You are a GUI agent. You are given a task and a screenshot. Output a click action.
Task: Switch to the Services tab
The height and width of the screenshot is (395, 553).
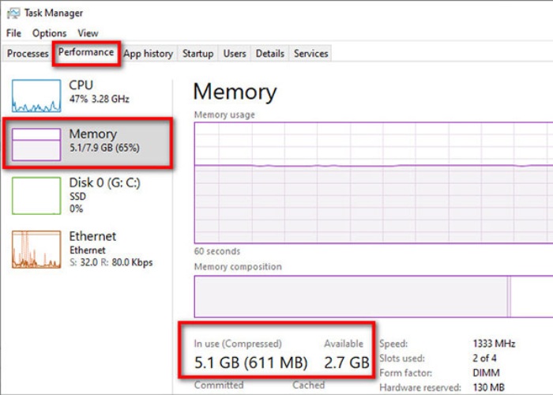coord(310,54)
